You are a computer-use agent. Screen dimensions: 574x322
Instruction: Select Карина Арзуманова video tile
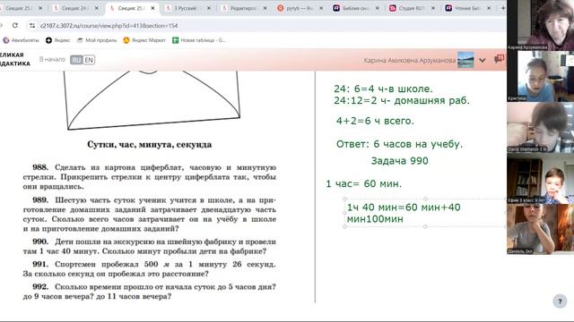[540, 25]
